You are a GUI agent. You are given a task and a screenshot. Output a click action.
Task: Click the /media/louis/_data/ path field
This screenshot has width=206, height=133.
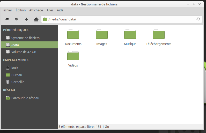(x=122, y=19)
